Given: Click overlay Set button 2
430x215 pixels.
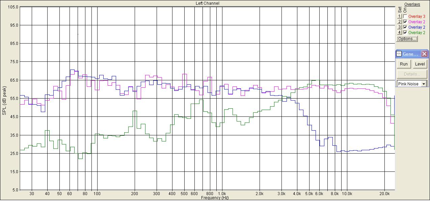Looking at the screenshot, I should point(399,22).
